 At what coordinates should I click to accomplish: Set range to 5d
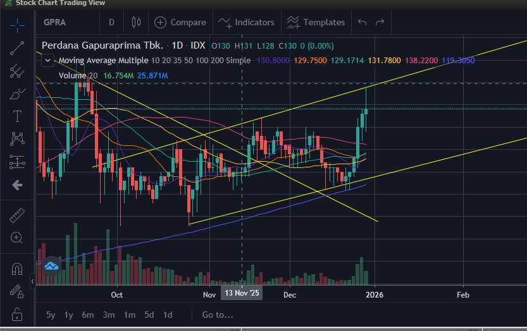pos(149,315)
